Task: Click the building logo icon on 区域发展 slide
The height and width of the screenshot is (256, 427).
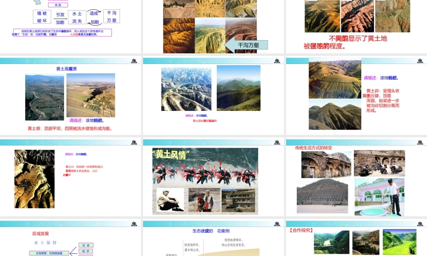Action: [x=134, y=224]
